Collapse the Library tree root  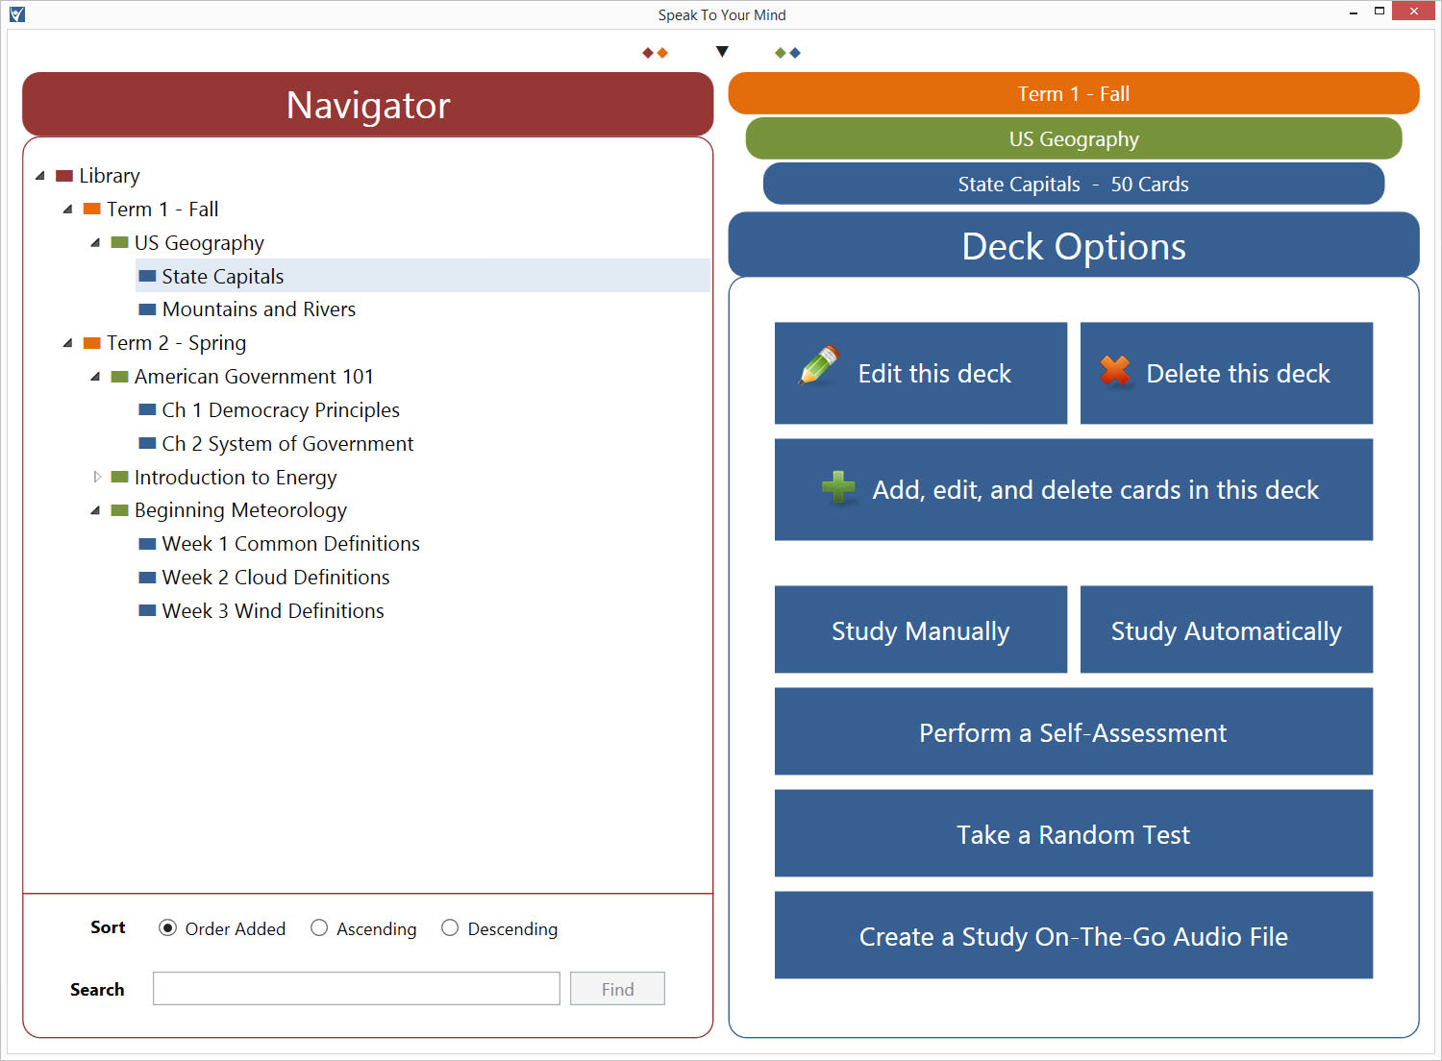point(39,176)
